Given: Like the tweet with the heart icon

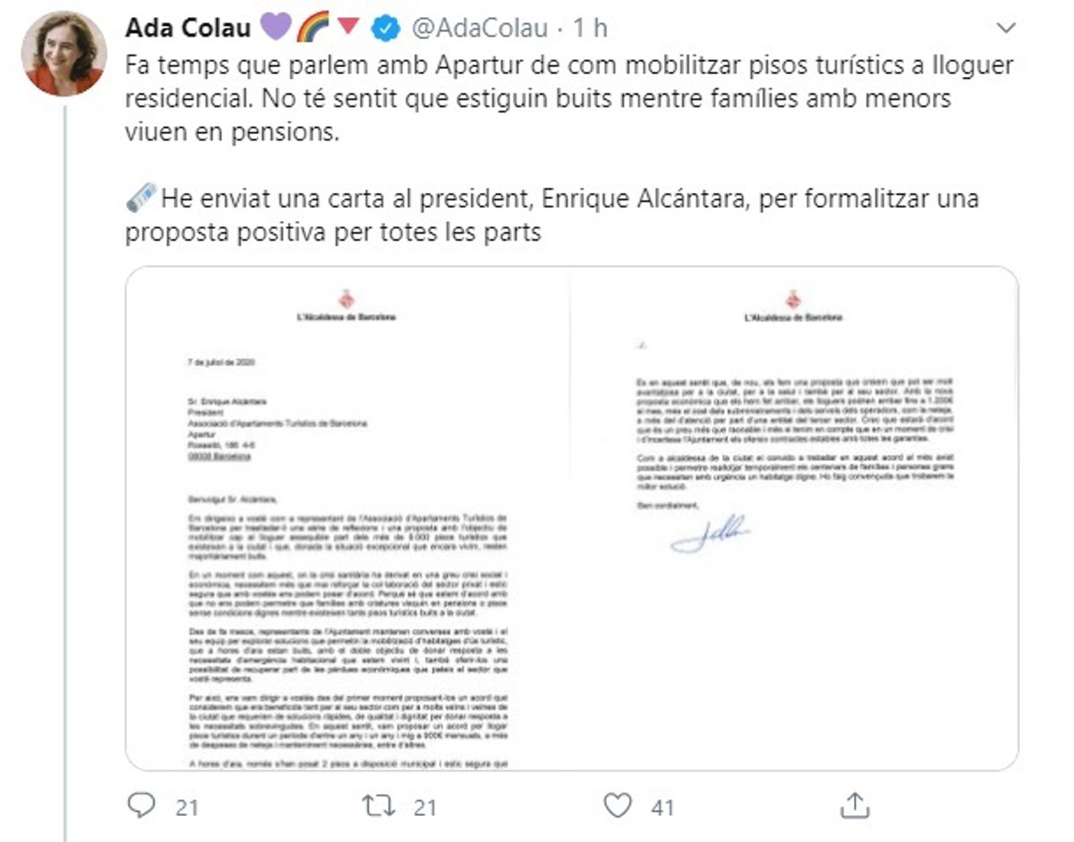Looking at the screenshot, I should (x=618, y=806).
